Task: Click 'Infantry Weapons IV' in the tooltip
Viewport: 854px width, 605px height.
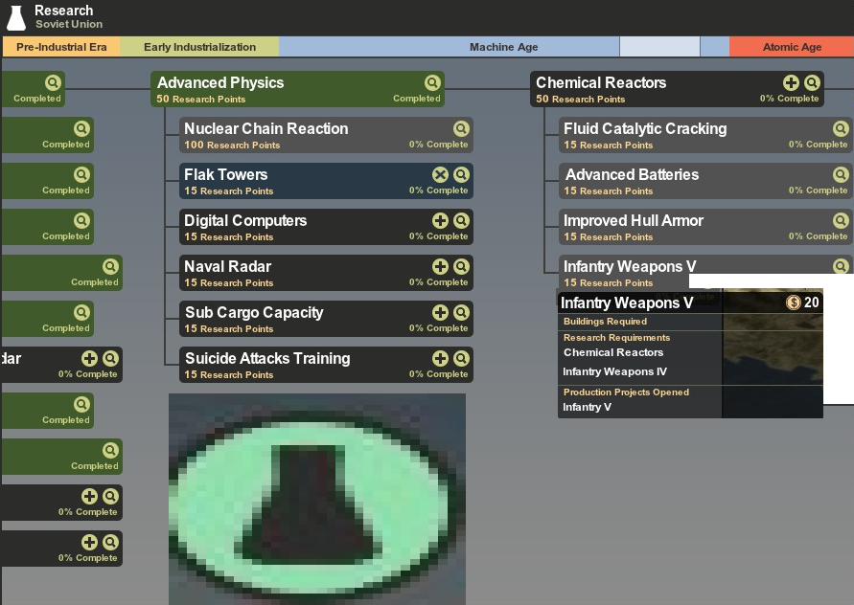Action: coord(614,371)
